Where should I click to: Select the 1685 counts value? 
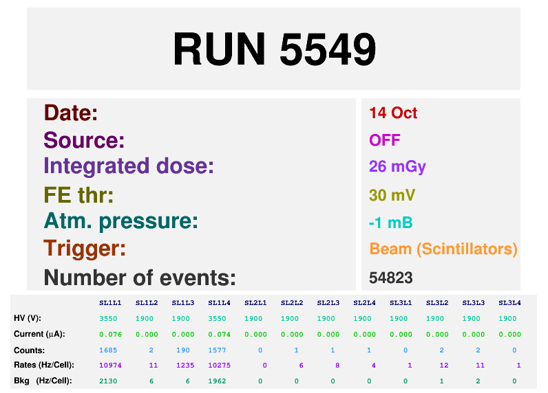(108, 350)
